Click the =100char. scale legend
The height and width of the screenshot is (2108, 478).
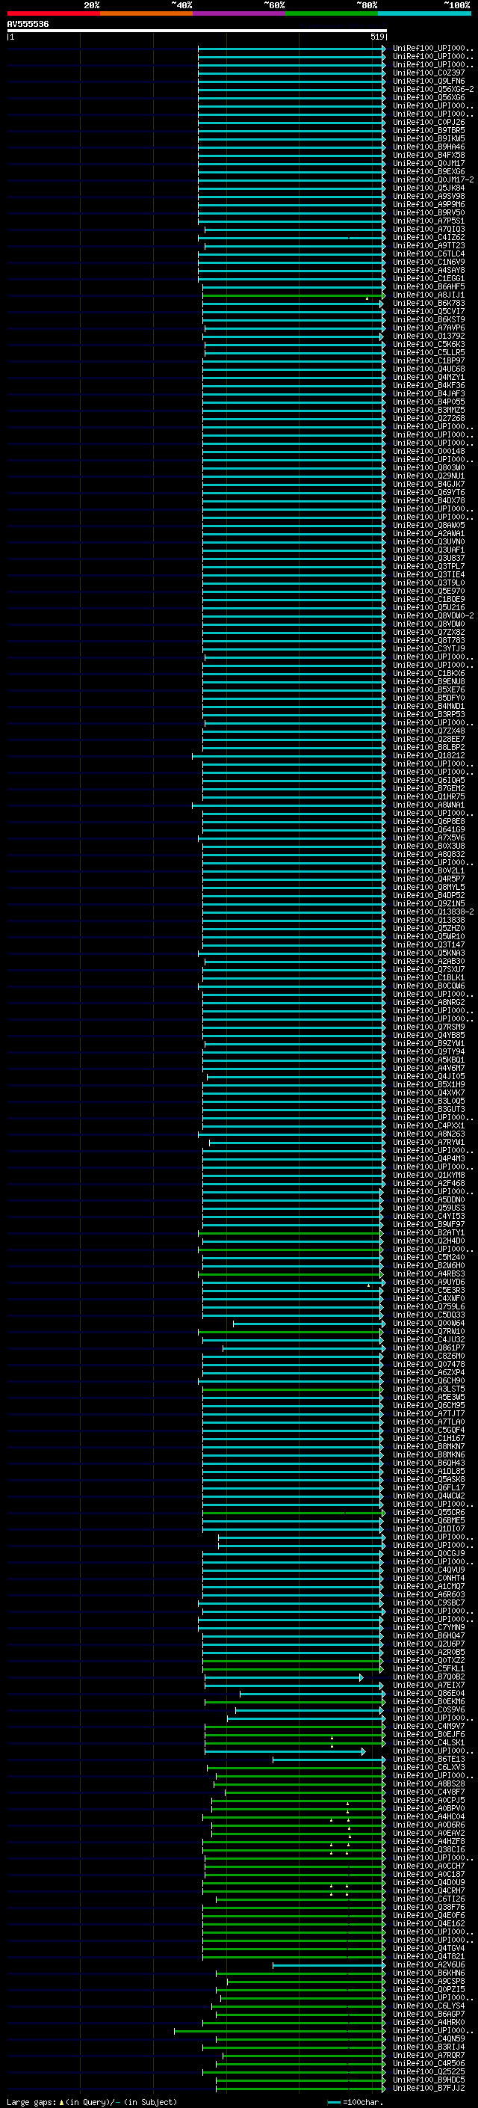click(x=355, y=2102)
